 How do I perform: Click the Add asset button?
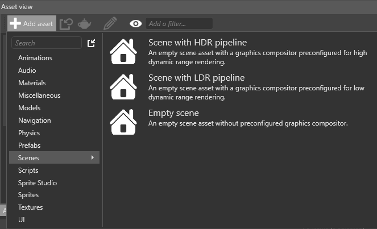click(x=32, y=23)
